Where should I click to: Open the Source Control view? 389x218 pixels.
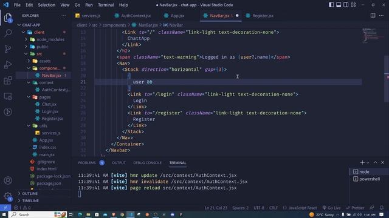8,48
